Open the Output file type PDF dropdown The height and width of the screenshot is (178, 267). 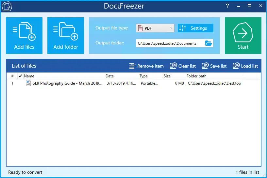click(x=155, y=28)
